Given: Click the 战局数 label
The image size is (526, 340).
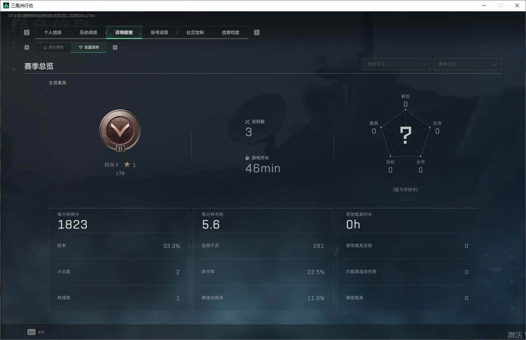Looking at the screenshot, I should (x=258, y=122).
